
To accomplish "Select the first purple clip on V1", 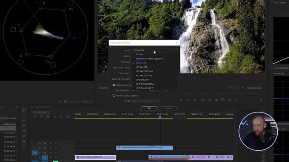I will [x=95, y=157].
